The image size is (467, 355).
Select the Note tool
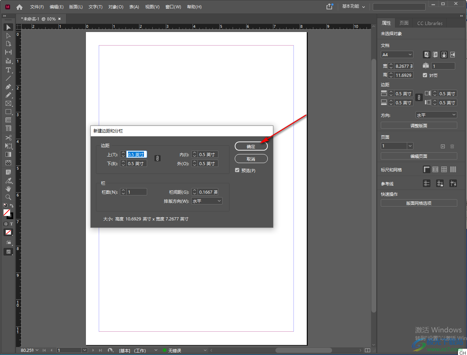tap(8, 172)
